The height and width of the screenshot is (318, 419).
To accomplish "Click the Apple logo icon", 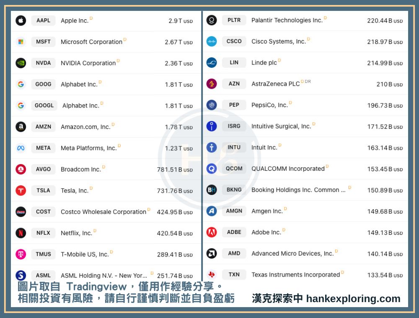I will click(x=21, y=21).
